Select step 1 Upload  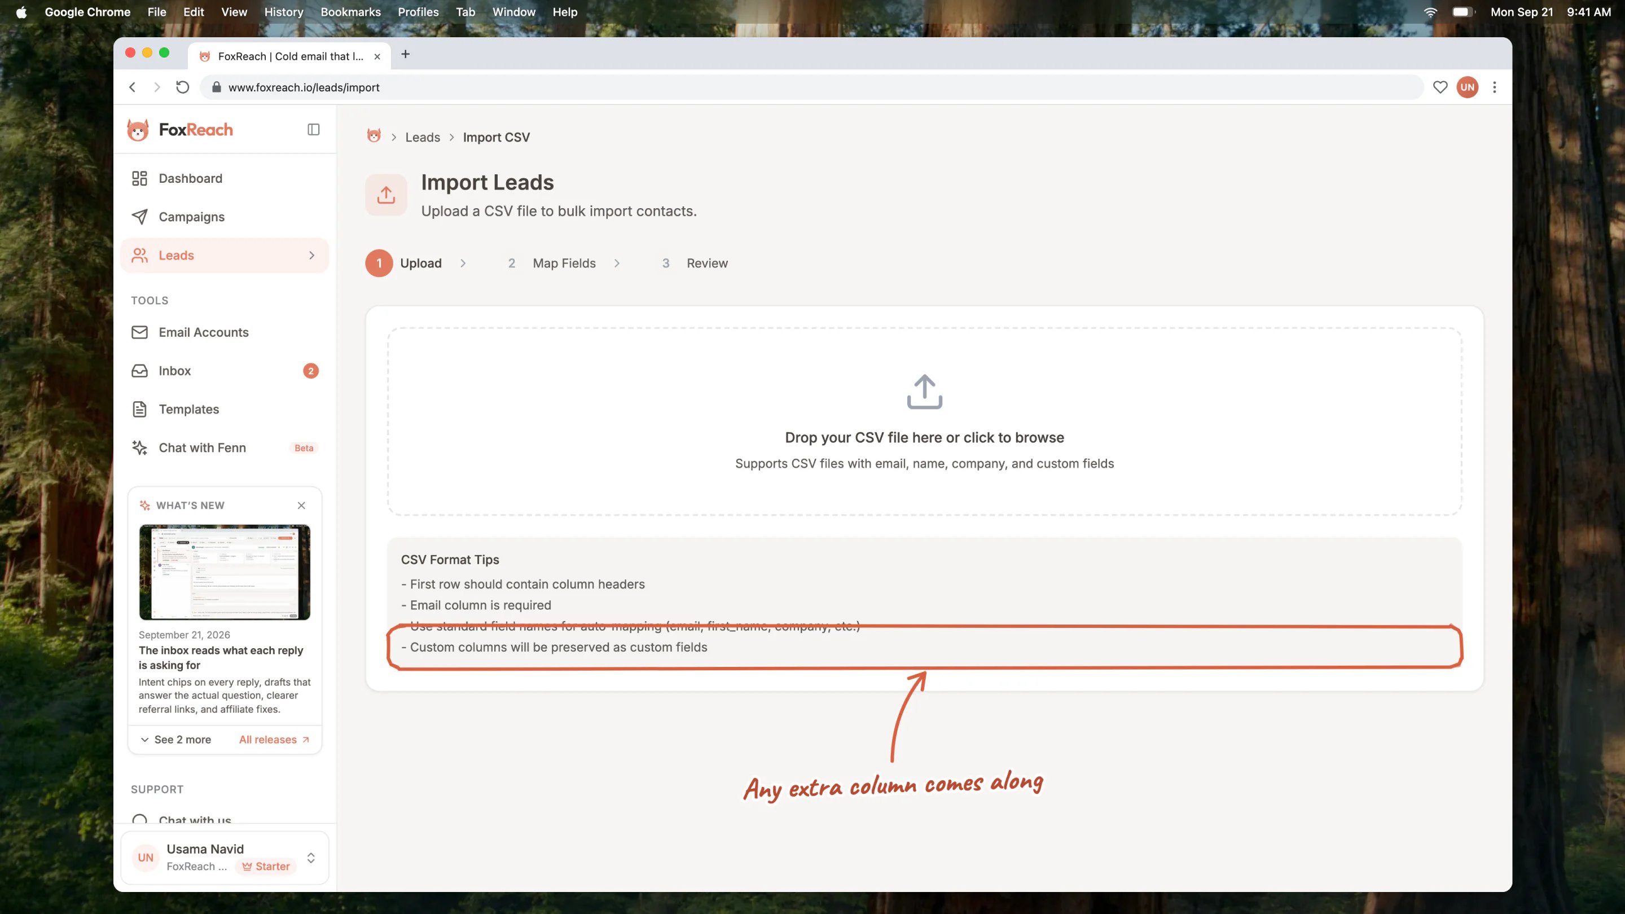[404, 263]
